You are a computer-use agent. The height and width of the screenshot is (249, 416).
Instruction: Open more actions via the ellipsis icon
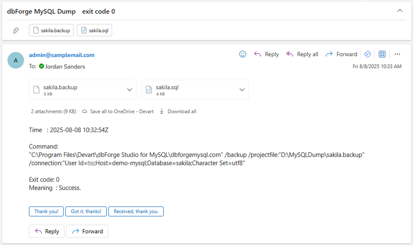[397, 54]
